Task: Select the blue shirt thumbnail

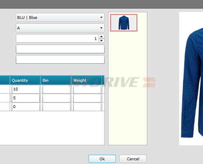Action: (x=124, y=23)
